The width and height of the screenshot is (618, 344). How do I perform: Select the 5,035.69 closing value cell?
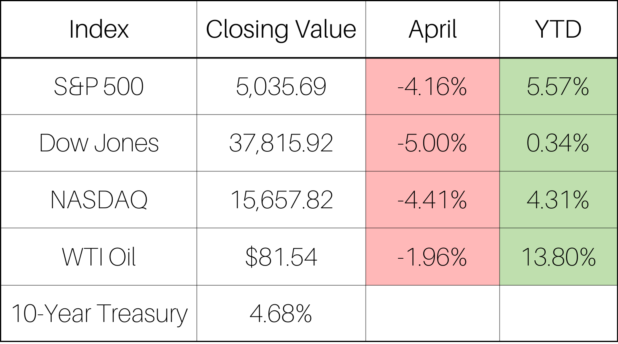click(x=281, y=87)
